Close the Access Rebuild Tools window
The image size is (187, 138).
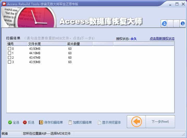pyautogui.click(x=183, y=4)
